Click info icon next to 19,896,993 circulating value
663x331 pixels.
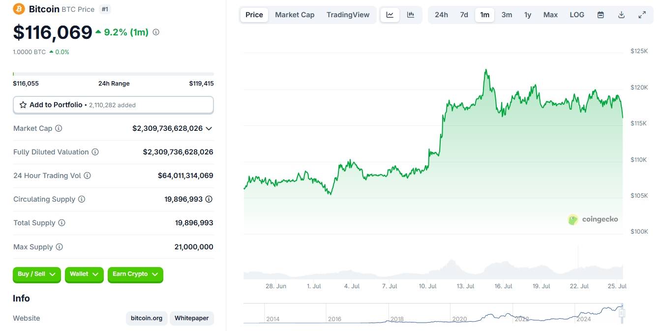pyautogui.click(x=209, y=199)
